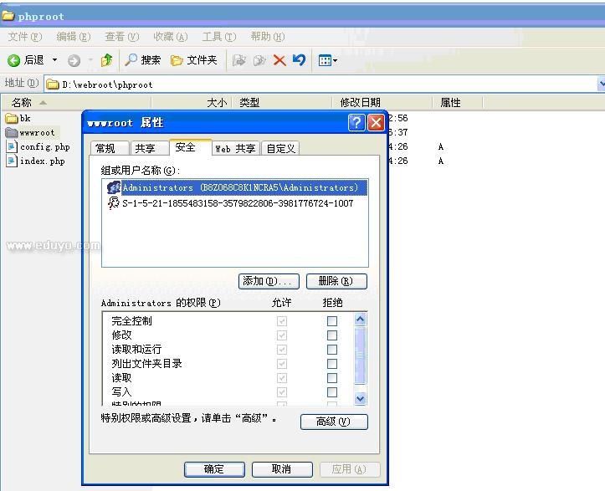Open the Search (搜索) toolbar button
Viewport: 605px width, 491px height.
[x=143, y=60]
